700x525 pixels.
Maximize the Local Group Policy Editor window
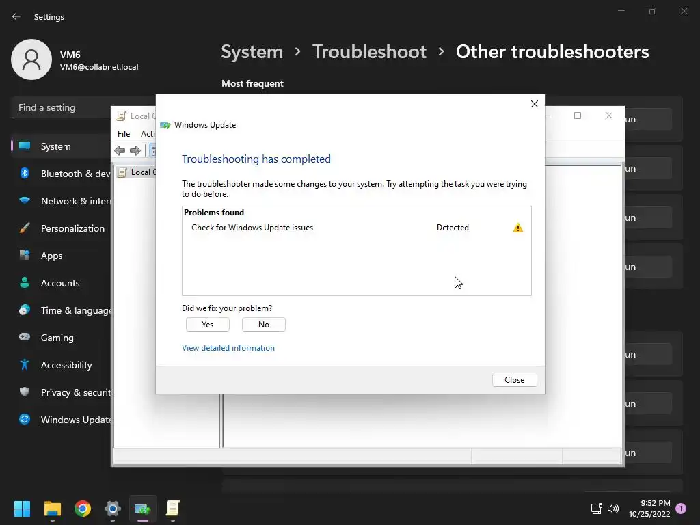click(577, 116)
